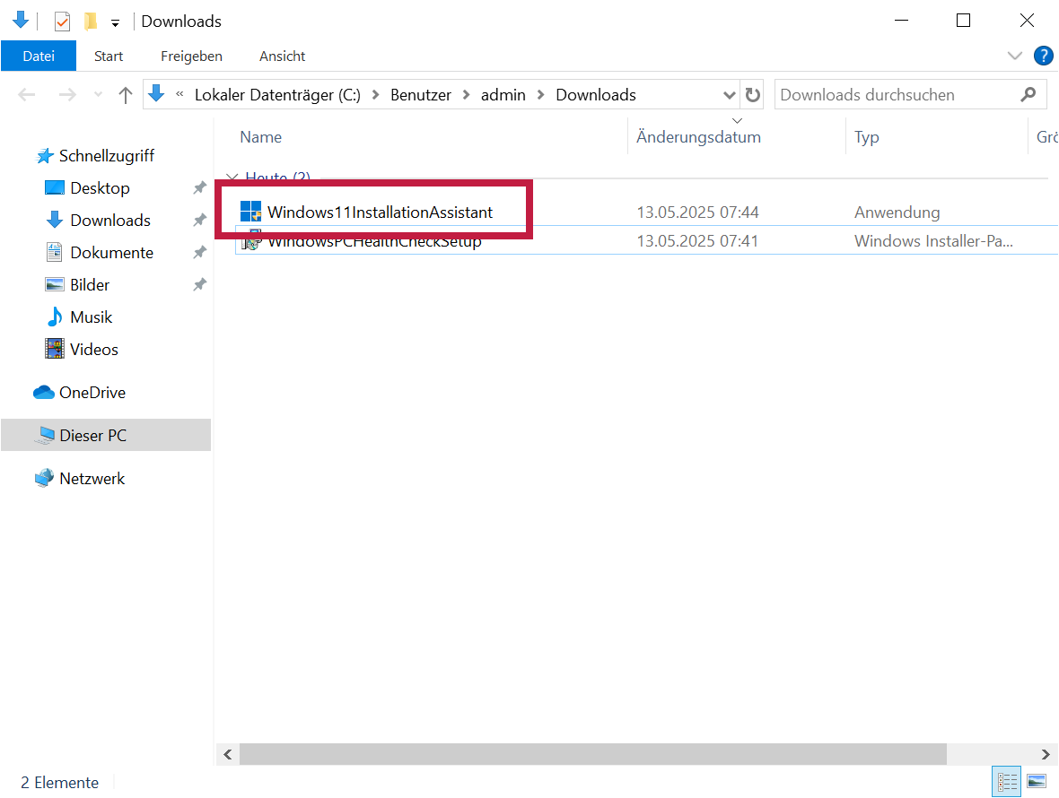Click the Downloads breadcrumb in address bar
This screenshot has width=1059, height=798.
click(x=596, y=95)
